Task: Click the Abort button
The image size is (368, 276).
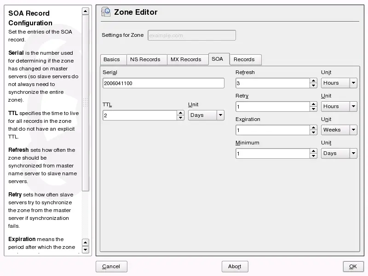Action: (235, 266)
